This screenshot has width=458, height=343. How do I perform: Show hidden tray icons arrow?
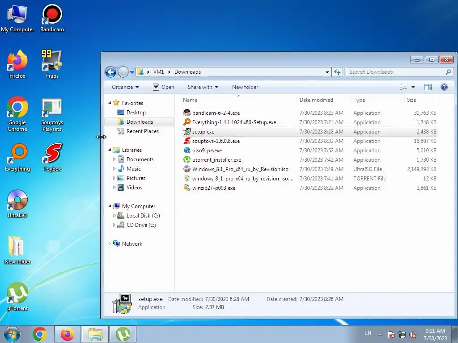380,335
